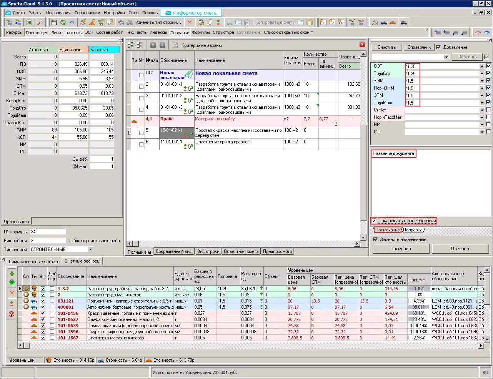The width and height of the screenshot is (493, 379).
Task: Open the ЭММ coefficient dropdown
Action: point(482,81)
